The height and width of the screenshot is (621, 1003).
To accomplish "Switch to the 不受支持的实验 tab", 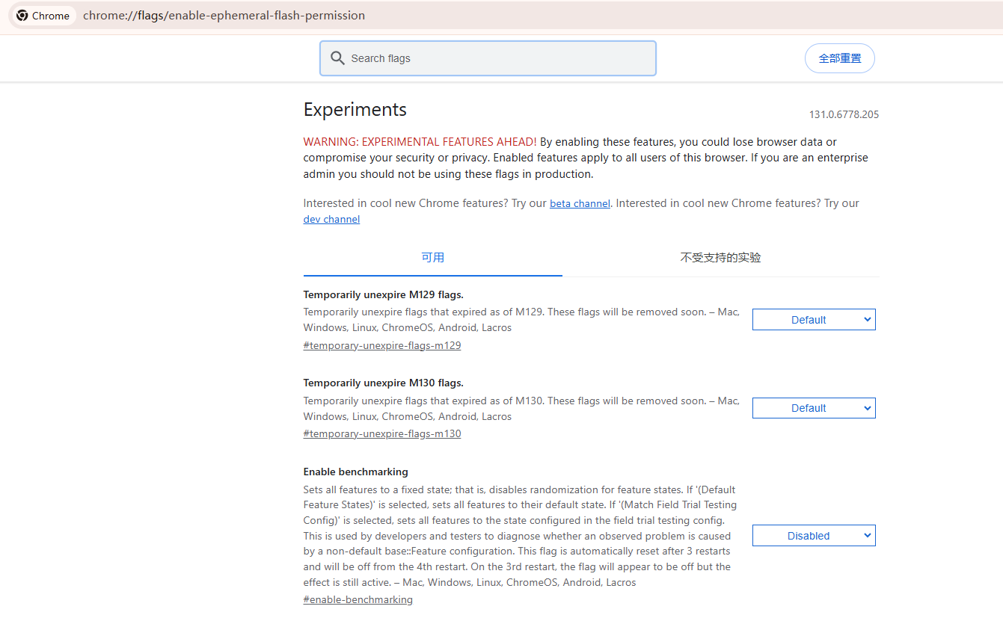I will (720, 258).
